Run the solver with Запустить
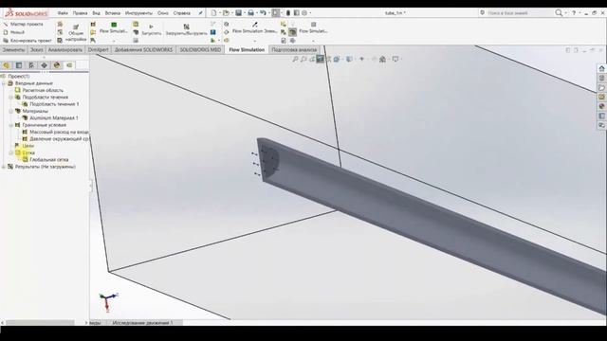Viewport: 607px width, 341px height. pyautogui.click(x=152, y=30)
